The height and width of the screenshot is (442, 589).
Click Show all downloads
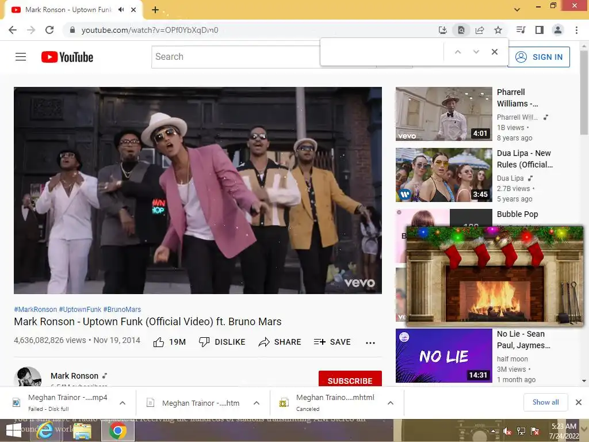(545, 402)
